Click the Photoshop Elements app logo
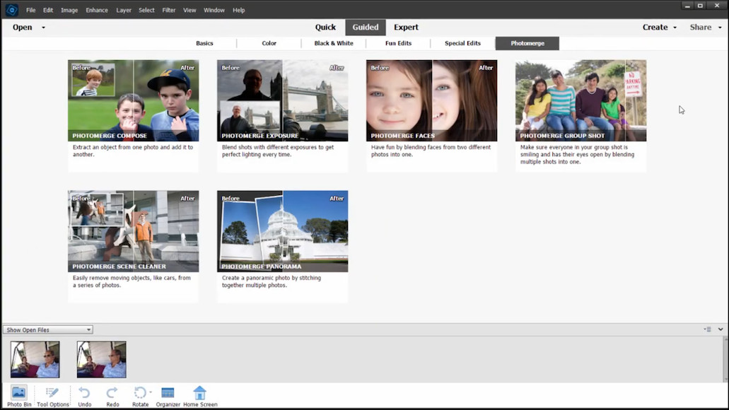Viewport: 729px width, 410px height. 11,10
